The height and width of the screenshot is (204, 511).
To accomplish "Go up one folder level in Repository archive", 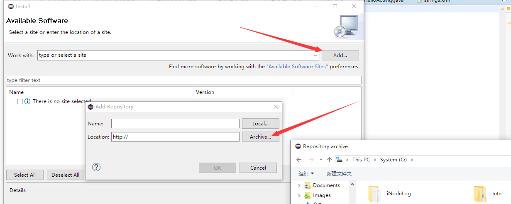I will pyautogui.click(x=329, y=159).
